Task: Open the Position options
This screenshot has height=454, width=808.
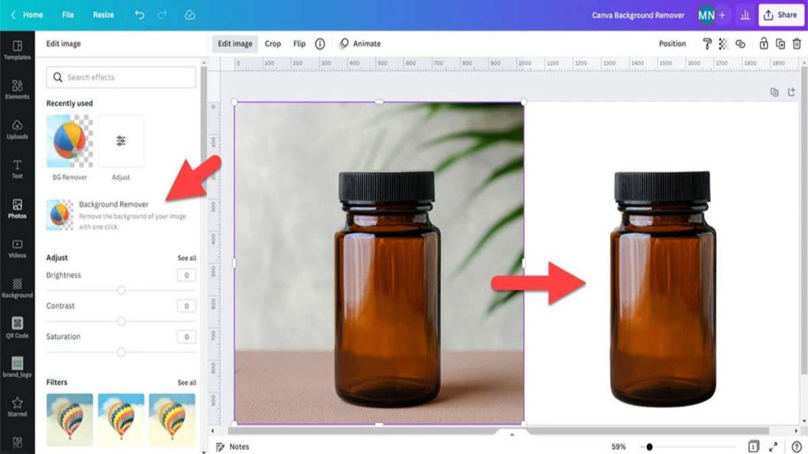Action: (x=671, y=43)
